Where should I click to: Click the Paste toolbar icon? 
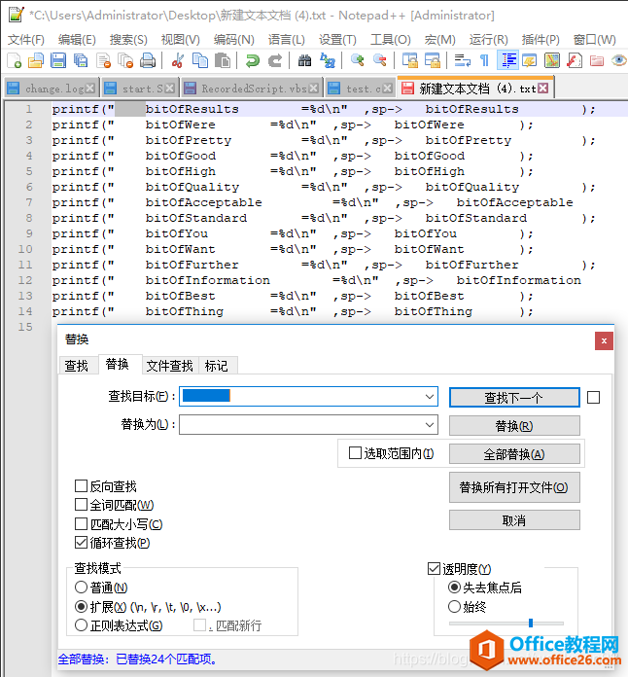coord(223,60)
